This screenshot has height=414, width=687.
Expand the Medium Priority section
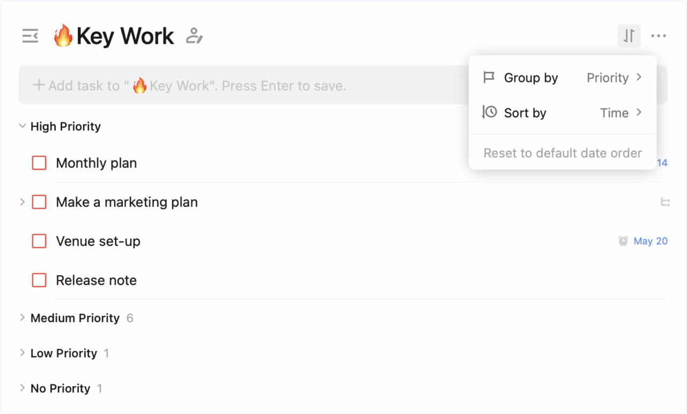[x=22, y=317]
